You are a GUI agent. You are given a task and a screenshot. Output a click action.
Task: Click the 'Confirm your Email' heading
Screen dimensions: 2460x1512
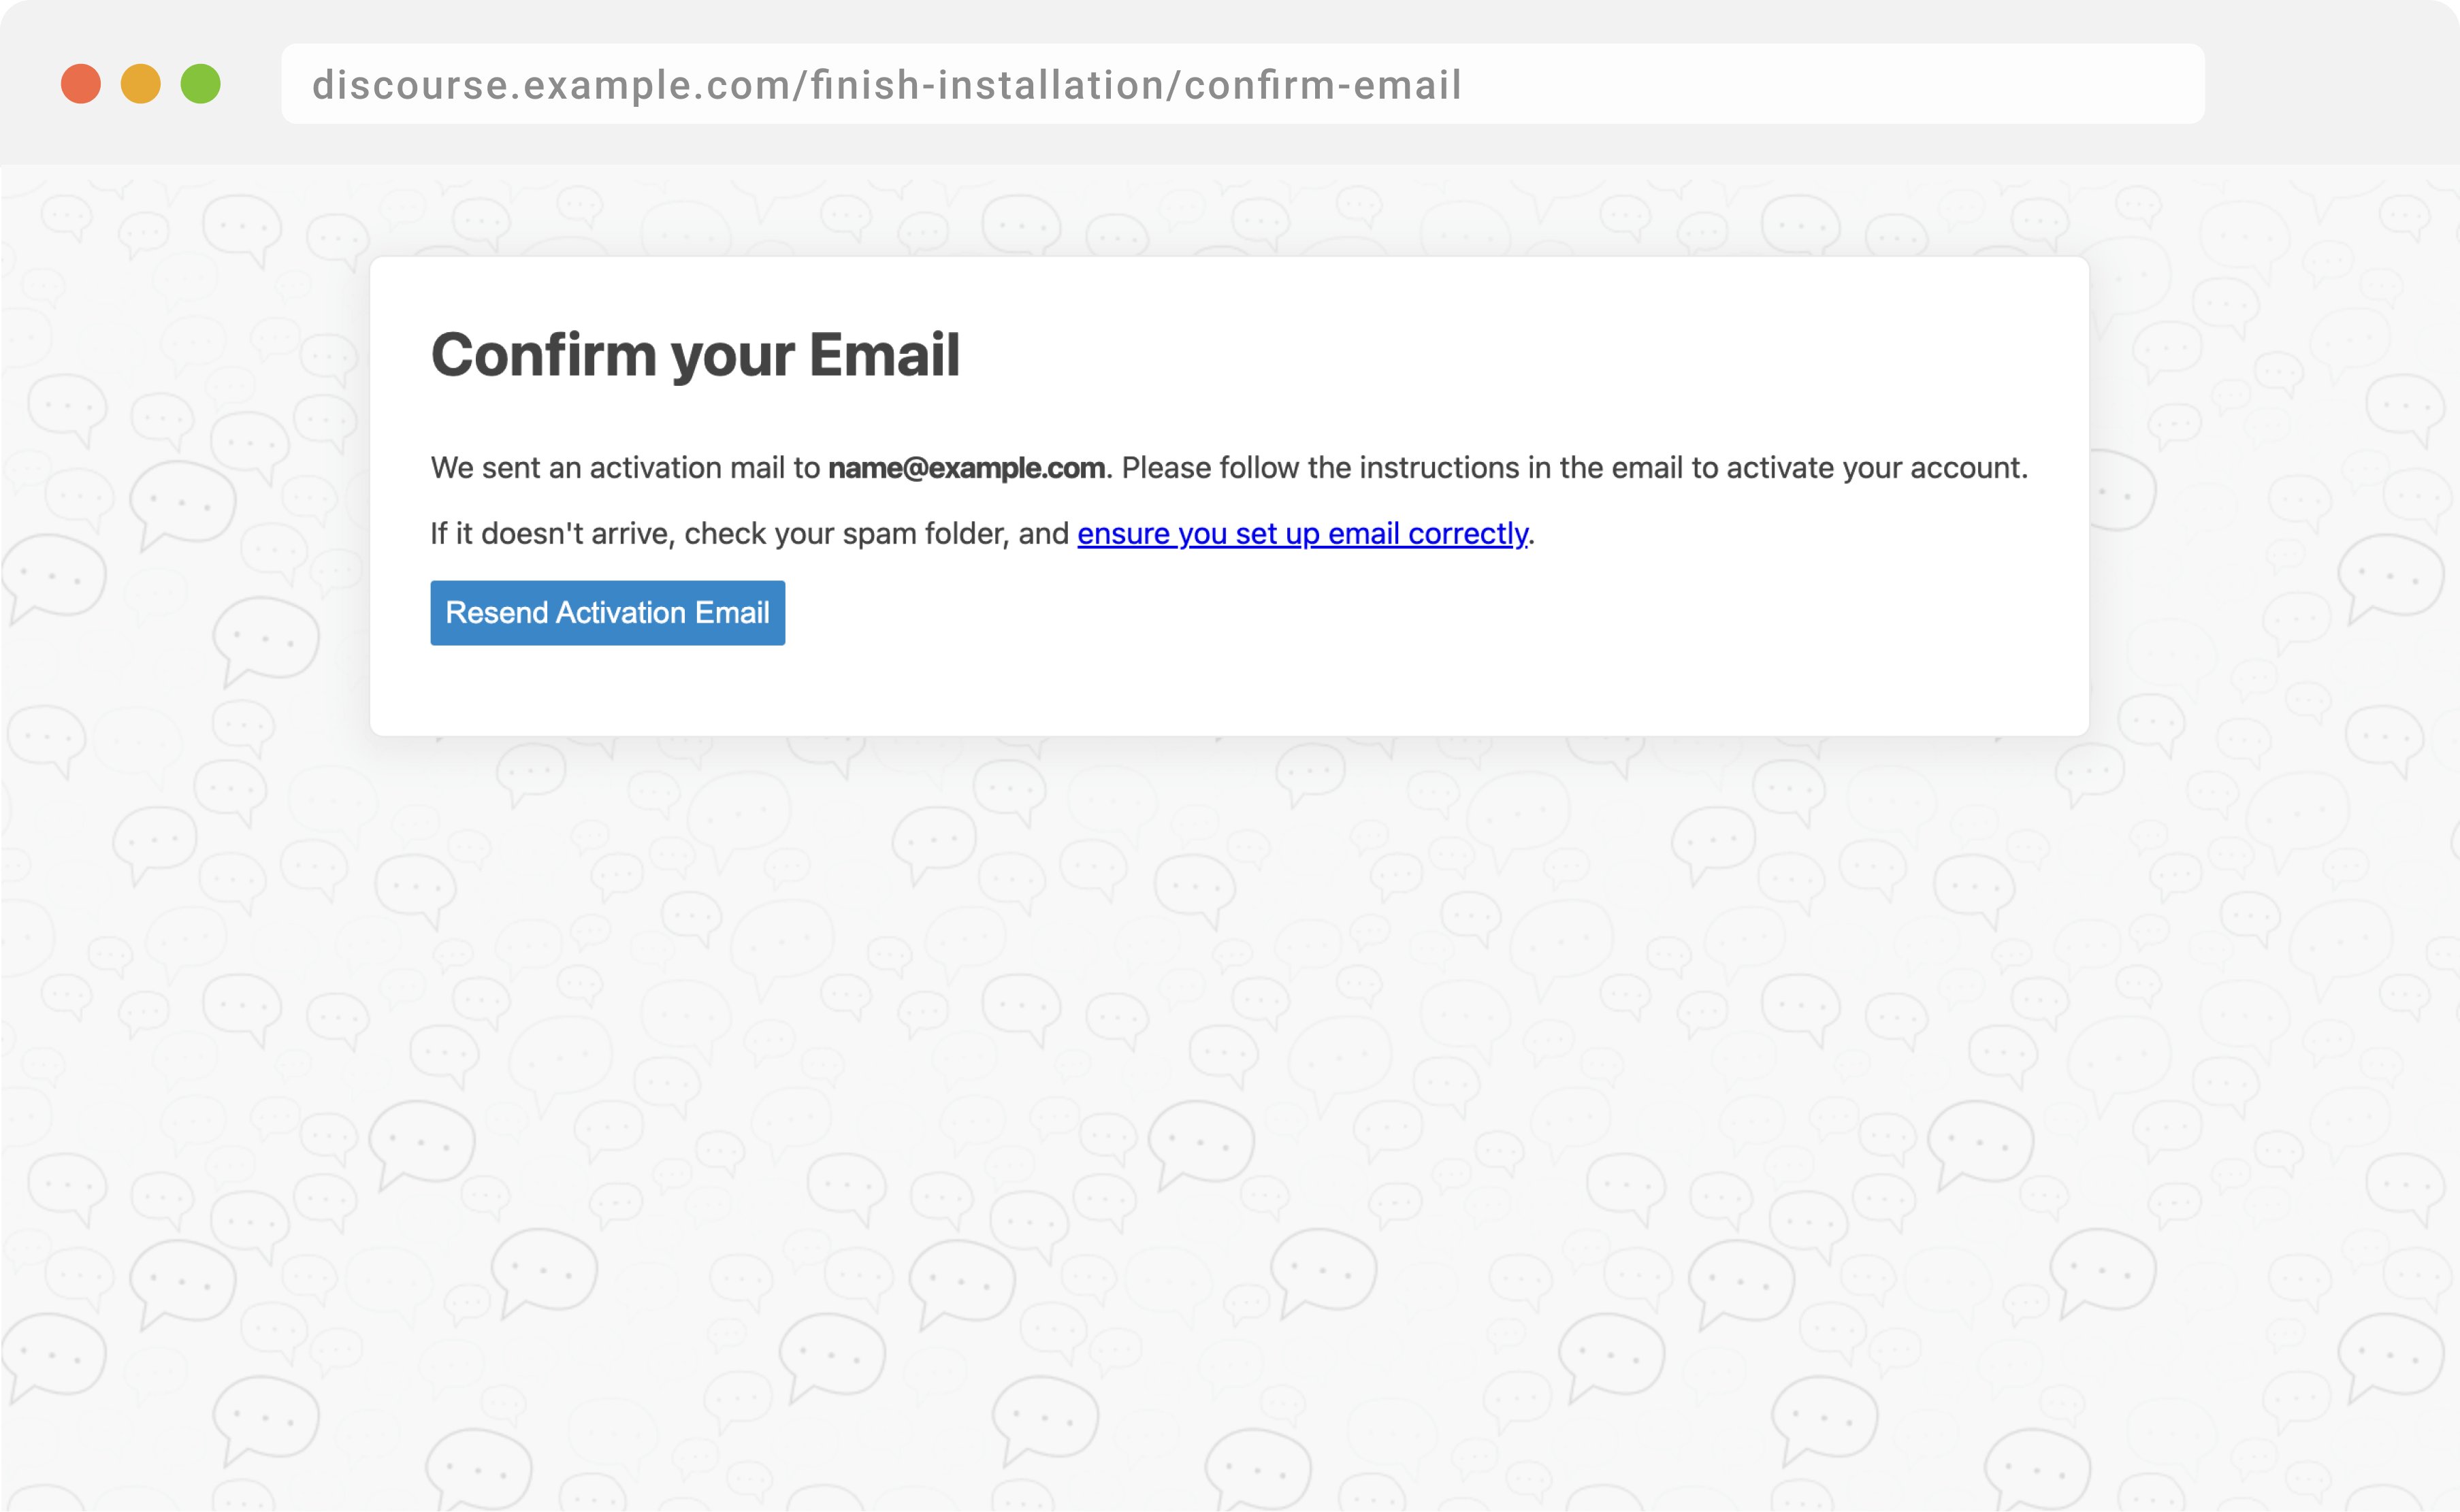tap(695, 355)
